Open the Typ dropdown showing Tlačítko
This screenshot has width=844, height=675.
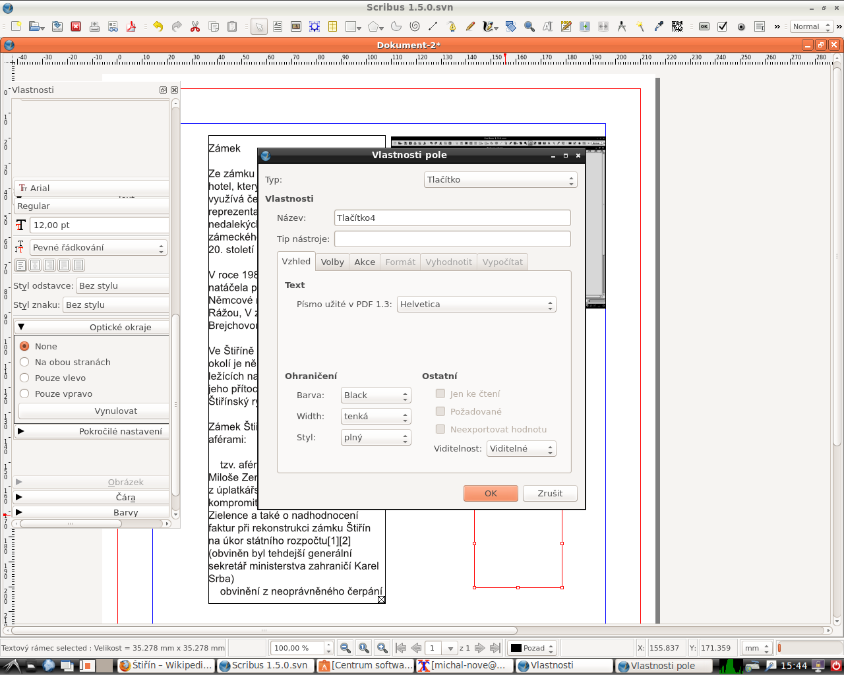500,179
